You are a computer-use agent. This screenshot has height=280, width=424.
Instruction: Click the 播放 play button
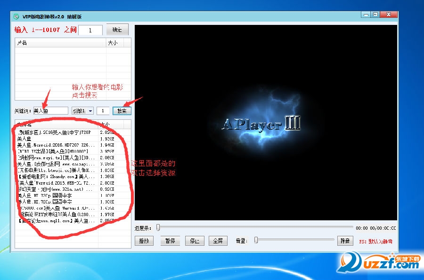pos(144,241)
